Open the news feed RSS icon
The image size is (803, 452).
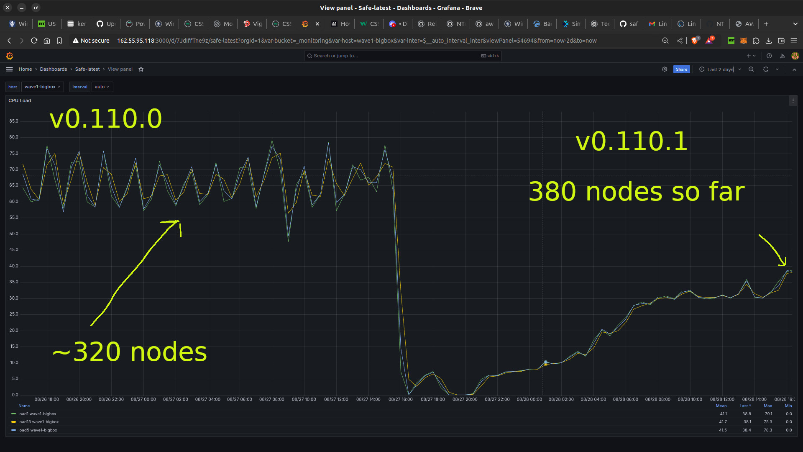coord(782,56)
